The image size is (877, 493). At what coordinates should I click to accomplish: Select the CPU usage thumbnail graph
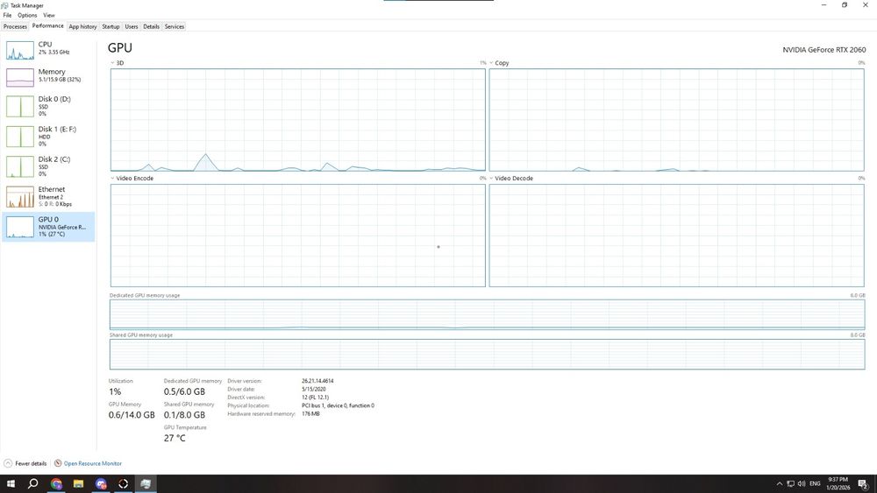pos(20,50)
